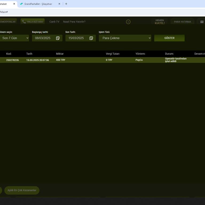The image size is (205, 205).
Task: Click the HEMEN KATIL! button
Action: click(160, 22)
